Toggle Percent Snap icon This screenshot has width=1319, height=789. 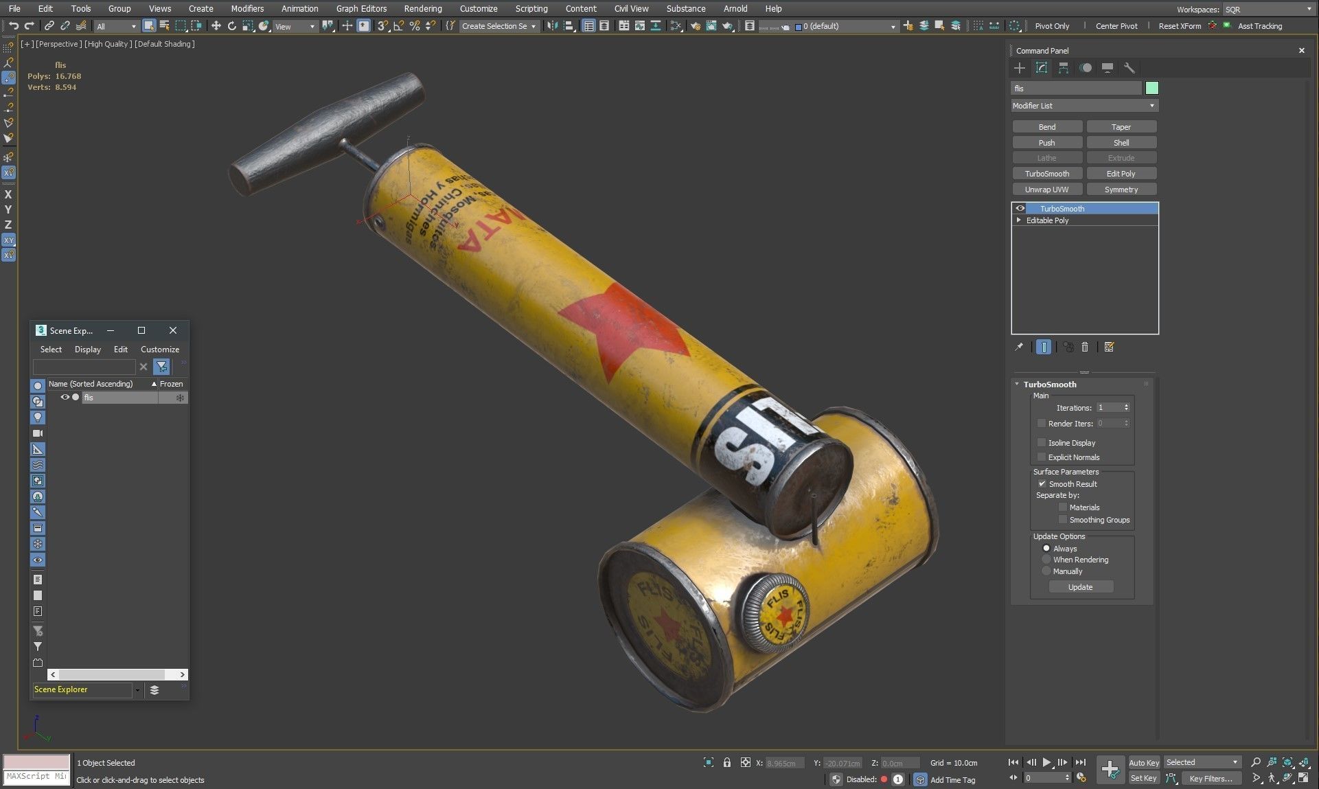pyautogui.click(x=415, y=26)
